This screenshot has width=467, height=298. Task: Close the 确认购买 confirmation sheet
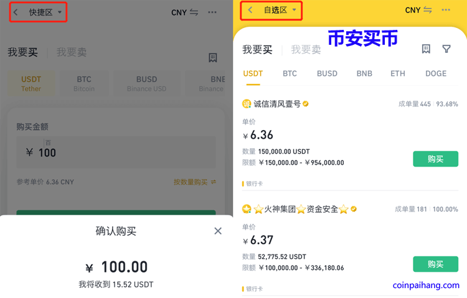218,231
